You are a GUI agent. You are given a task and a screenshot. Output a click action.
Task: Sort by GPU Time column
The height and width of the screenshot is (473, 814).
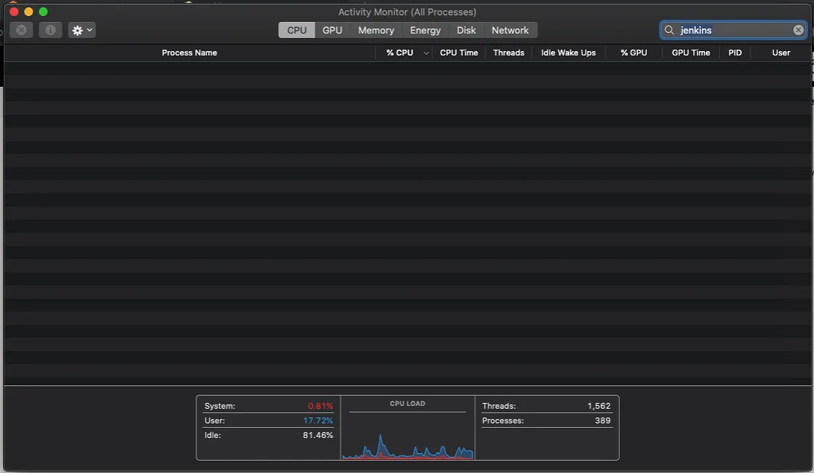click(691, 53)
